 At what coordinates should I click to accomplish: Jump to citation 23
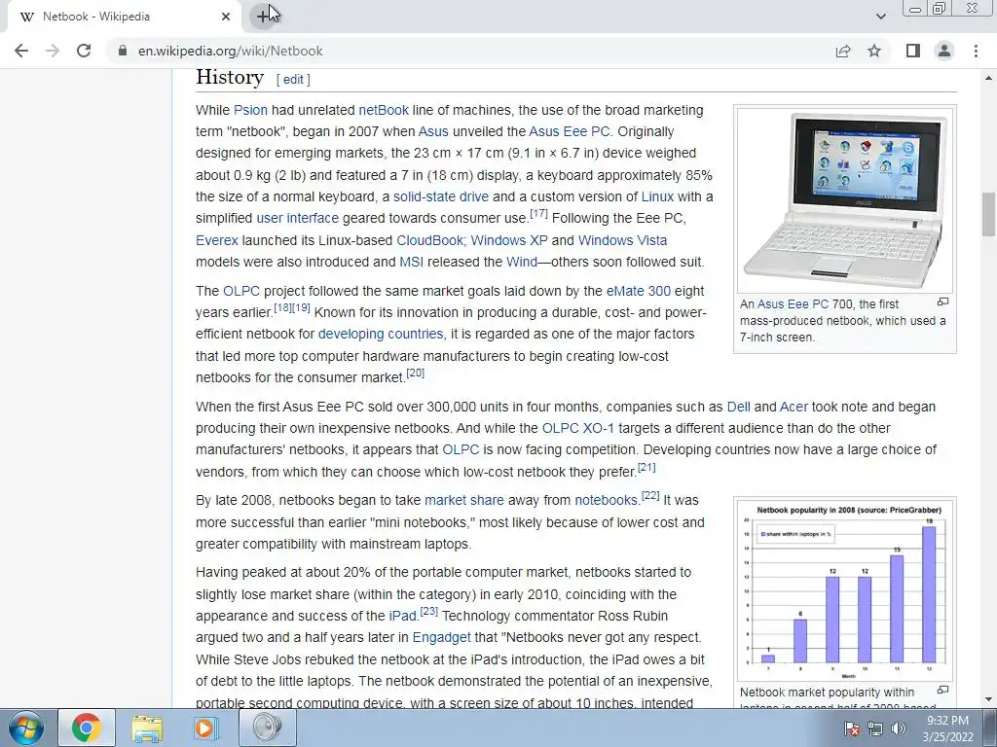coord(429,611)
